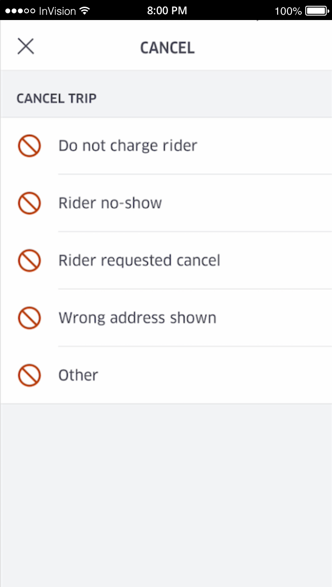
Task: Tap the Wi-Fi icon in status bar
Action: [84, 11]
